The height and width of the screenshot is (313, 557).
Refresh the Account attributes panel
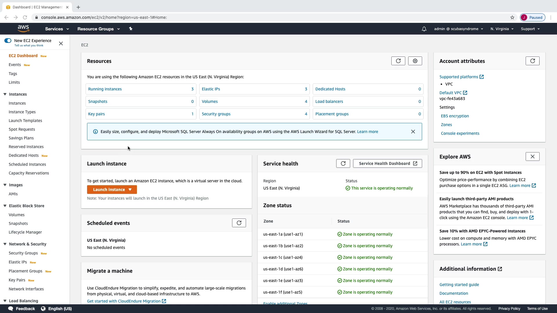(532, 61)
